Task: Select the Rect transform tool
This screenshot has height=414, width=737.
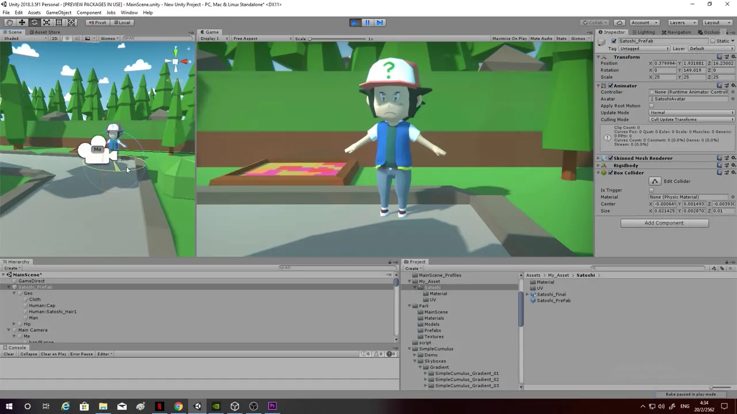Action: (59, 22)
